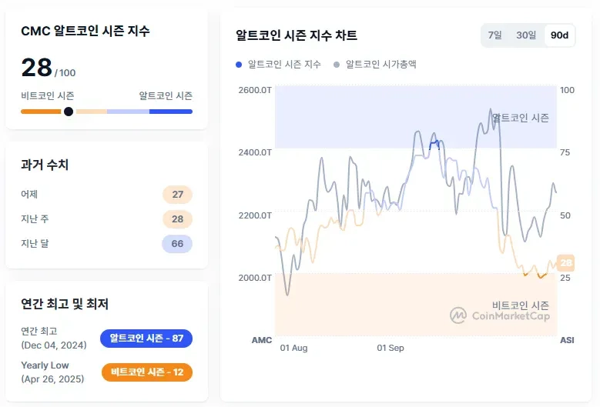This screenshot has width=600, height=407.
Task: Click the yesterday value badge 27
Action: coord(177,195)
